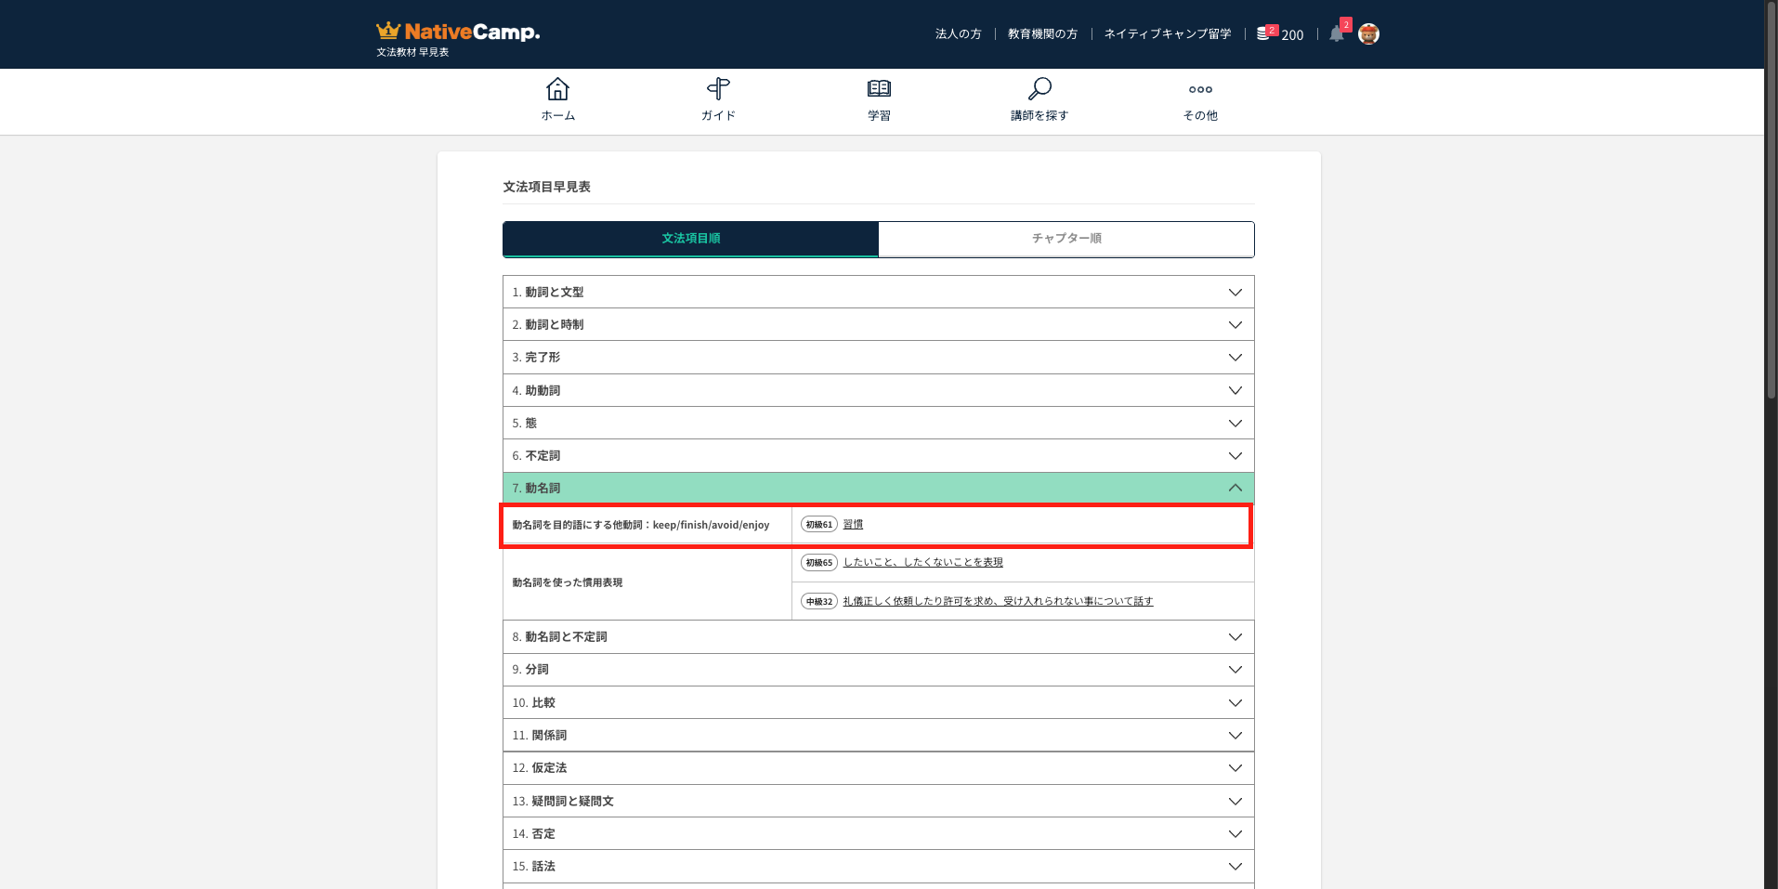Select the 文法項目順 tab
1778x889 pixels.
[690, 239]
